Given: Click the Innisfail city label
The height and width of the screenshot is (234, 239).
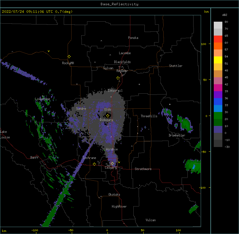Looking at the screenshot, I should [115, 91].
